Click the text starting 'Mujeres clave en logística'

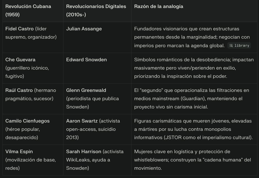tap(193, 160)
